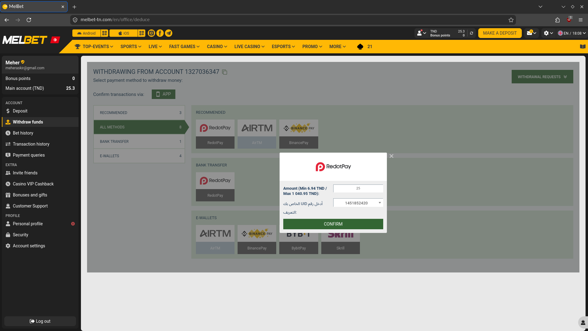
Task: Click the withdrawal amount input field
Action: tap(358, 188)
